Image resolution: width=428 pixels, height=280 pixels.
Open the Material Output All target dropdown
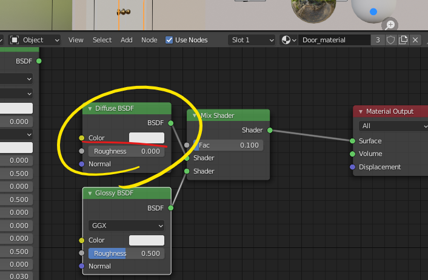pyautogui.click(x=393, y=126)
